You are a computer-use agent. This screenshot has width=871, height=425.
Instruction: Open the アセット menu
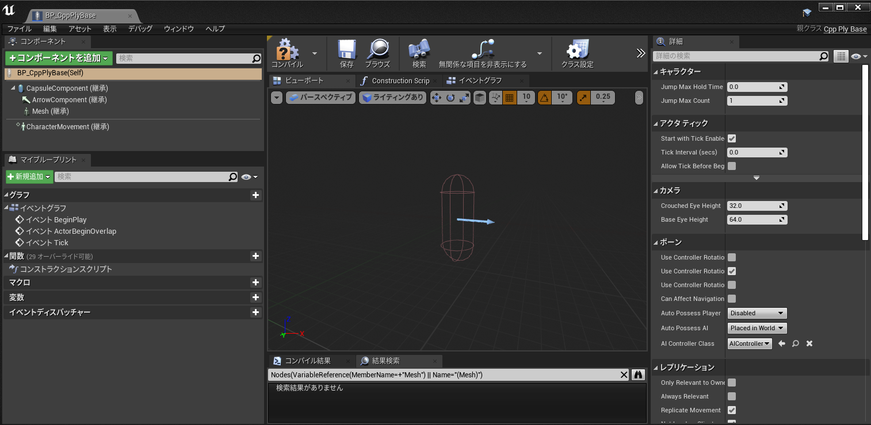[x=80, y=29]
